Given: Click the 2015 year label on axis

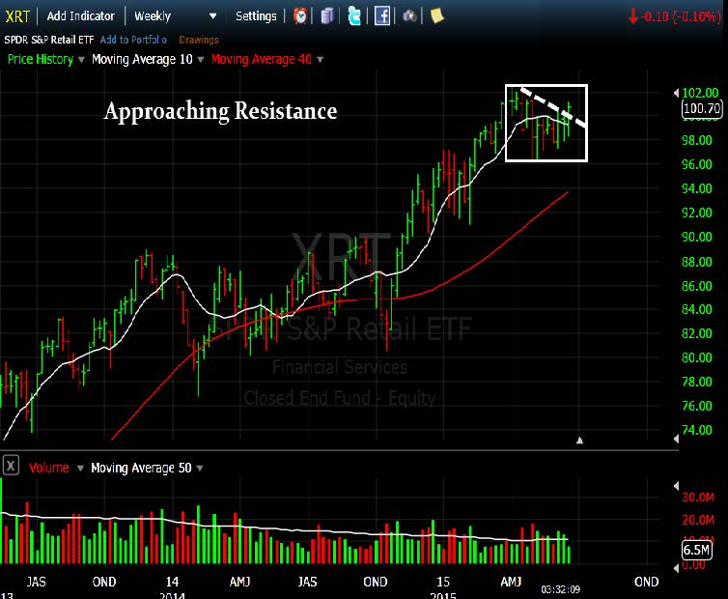Looking at the screenshot, I should click(x=443, y=595).
